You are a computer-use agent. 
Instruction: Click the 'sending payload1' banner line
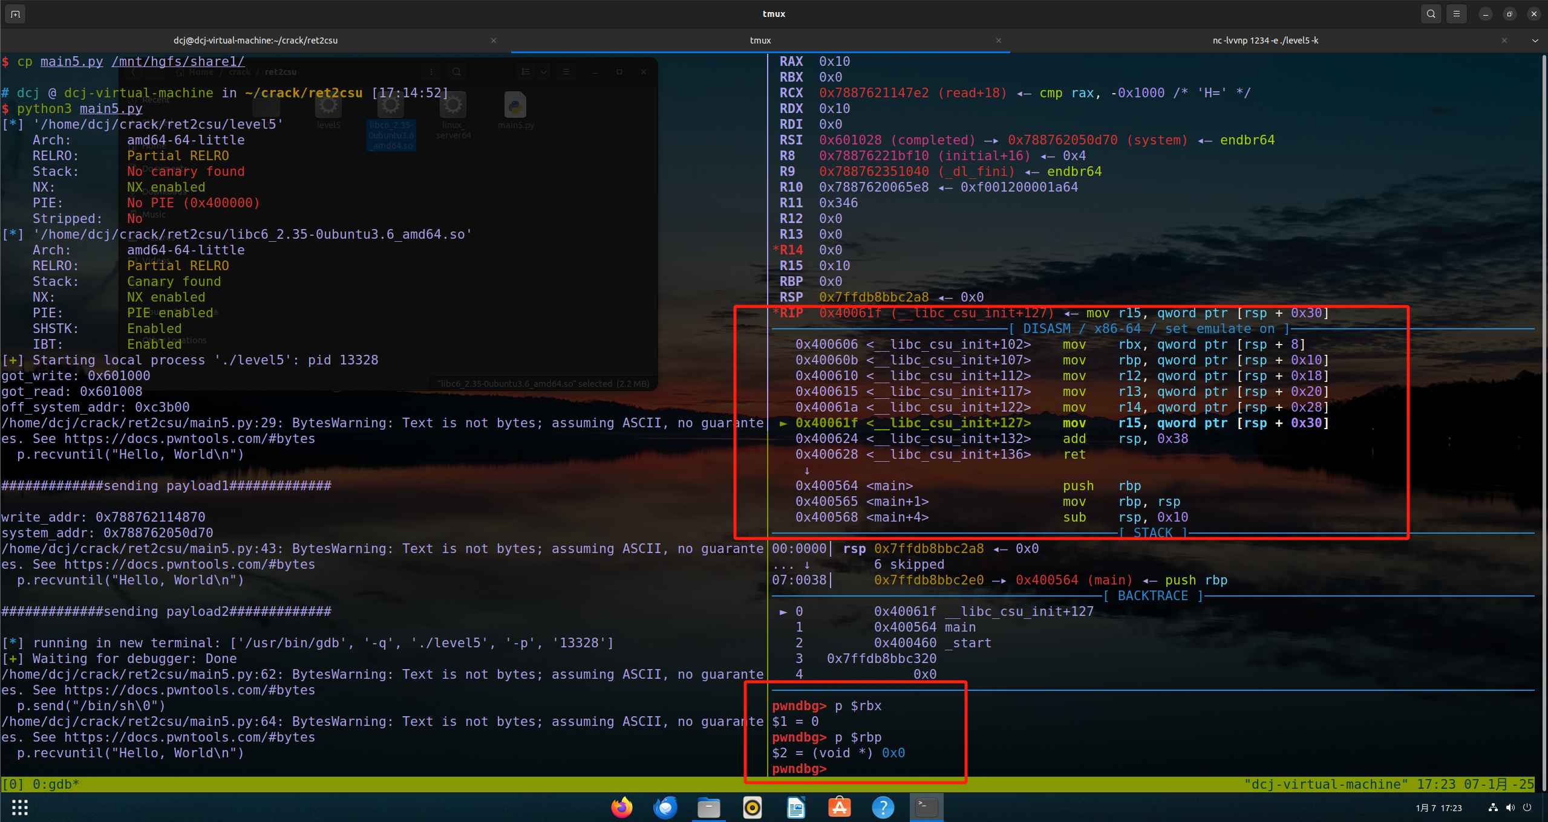[166, 486]
